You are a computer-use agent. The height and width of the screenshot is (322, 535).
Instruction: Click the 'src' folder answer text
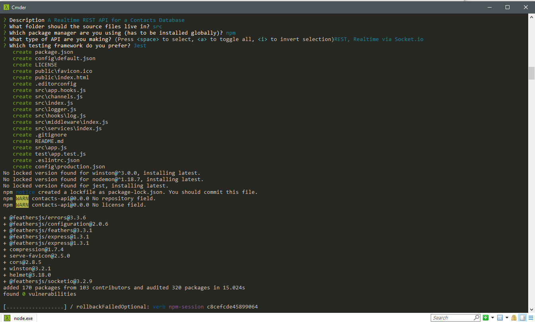tap(158, 27)
